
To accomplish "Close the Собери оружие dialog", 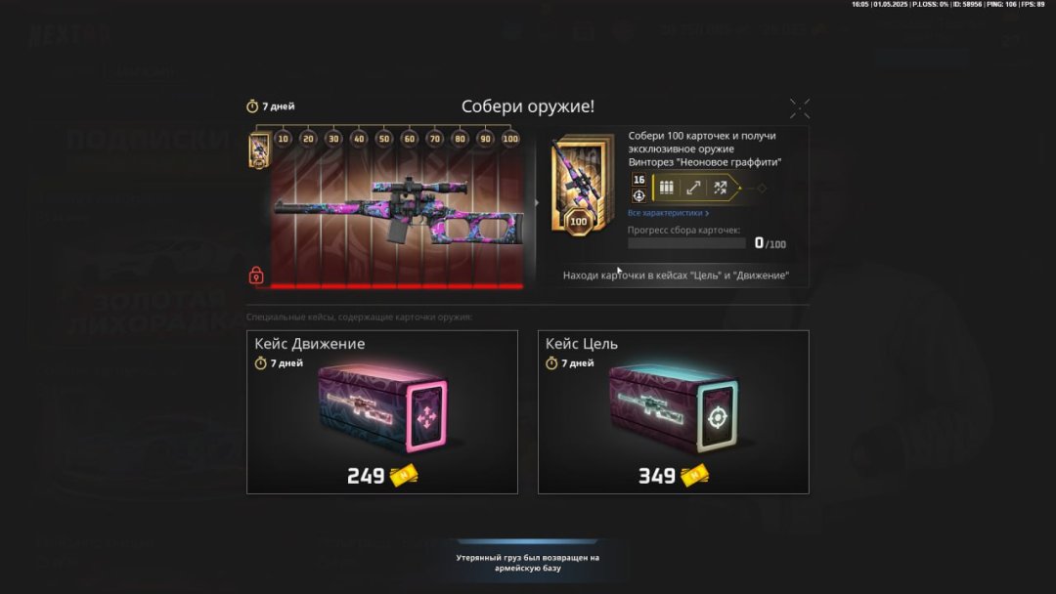I will coord(800,108).
